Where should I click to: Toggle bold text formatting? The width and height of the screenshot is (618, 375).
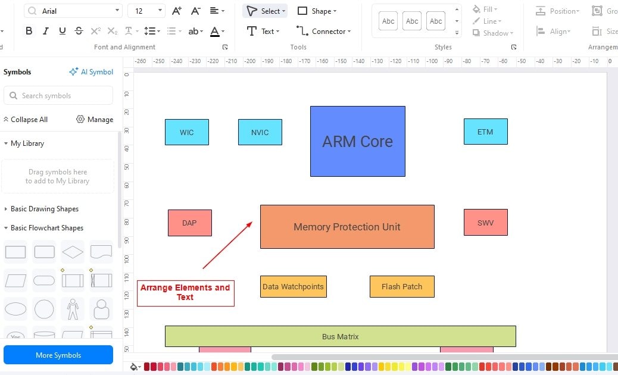click(29, 31)
